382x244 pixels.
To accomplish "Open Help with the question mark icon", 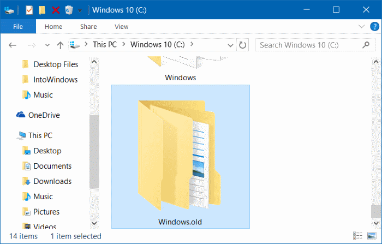I will [374, 26].
